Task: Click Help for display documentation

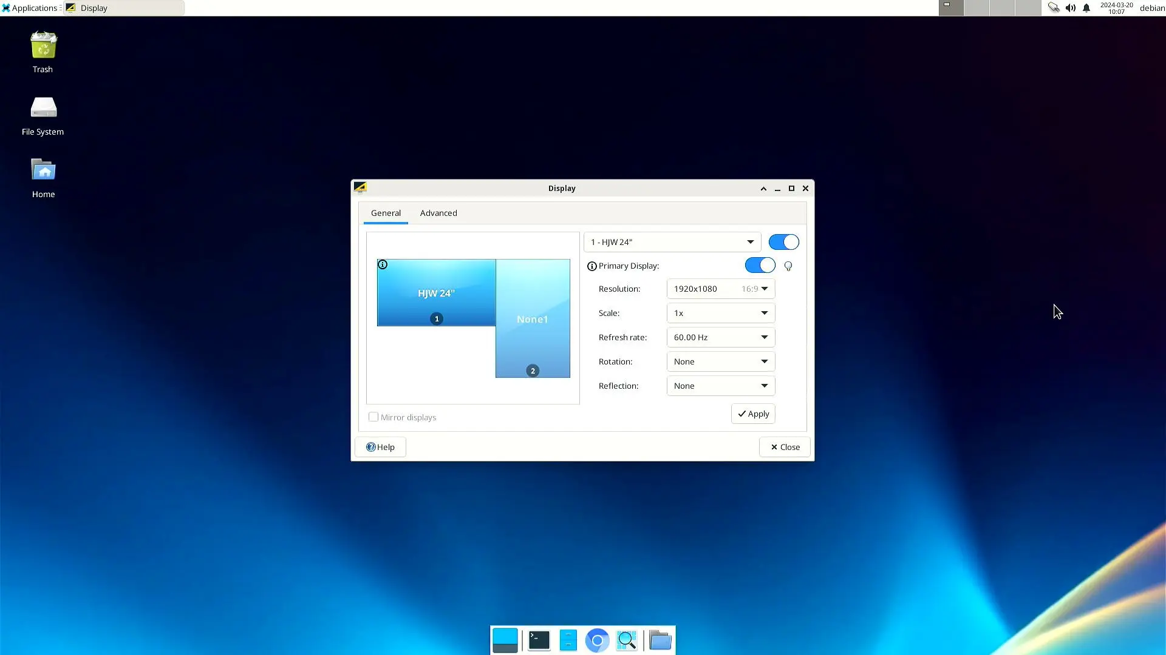Action: click(380, 446)
